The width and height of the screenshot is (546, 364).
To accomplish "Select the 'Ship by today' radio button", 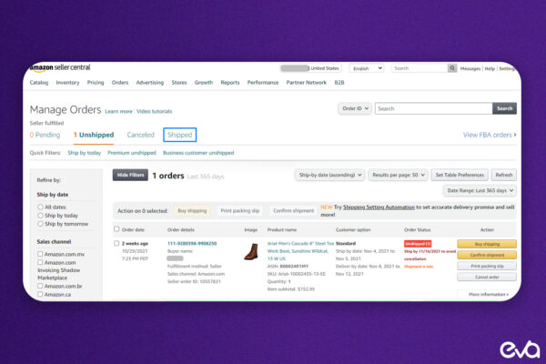I will [x=39, y=217].
